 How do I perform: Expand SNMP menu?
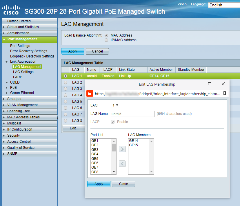tap(30, 154)
